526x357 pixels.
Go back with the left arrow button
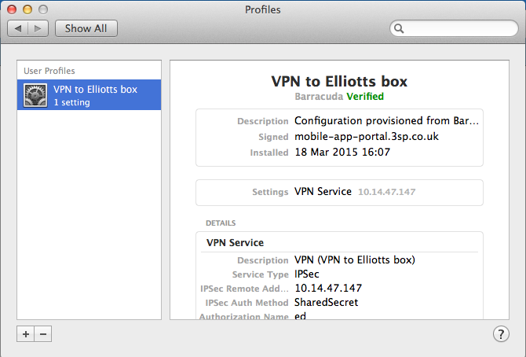(18, 28)
